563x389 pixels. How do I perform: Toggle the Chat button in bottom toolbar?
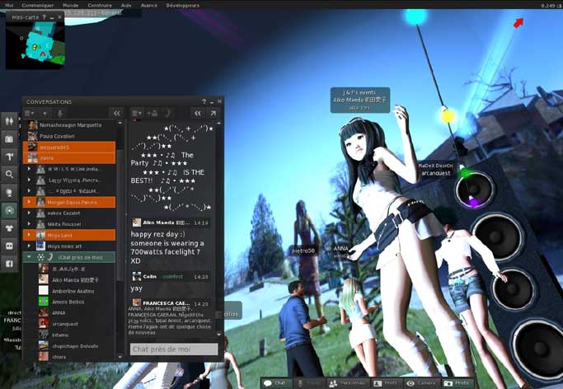point(275,382)
